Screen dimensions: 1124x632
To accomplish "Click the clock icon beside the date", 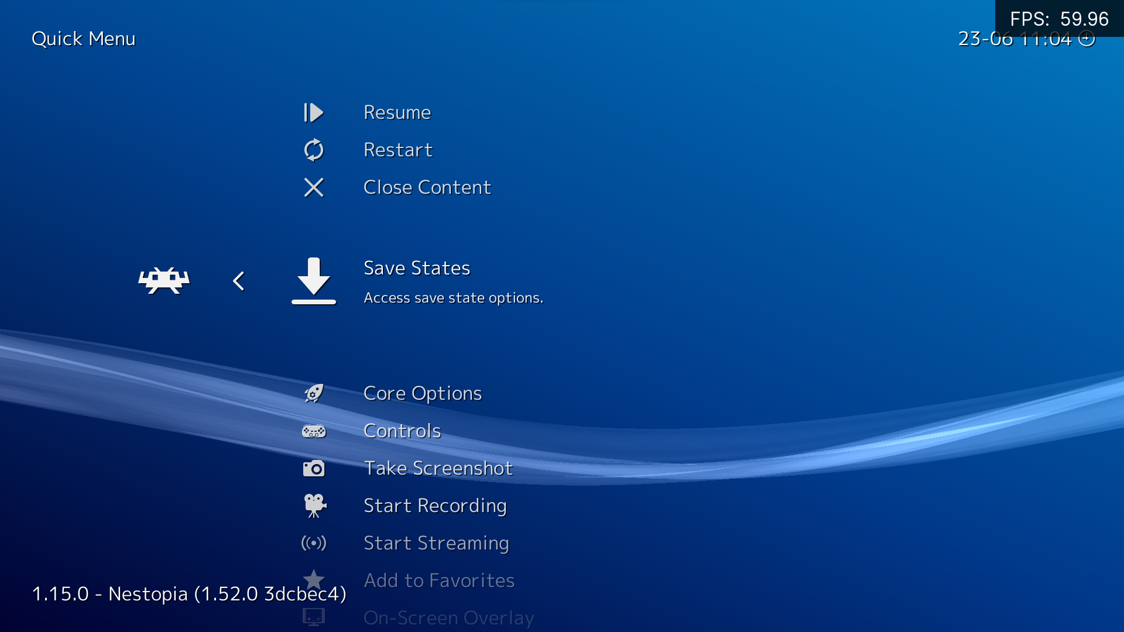I will click(x=1087, y=39).
